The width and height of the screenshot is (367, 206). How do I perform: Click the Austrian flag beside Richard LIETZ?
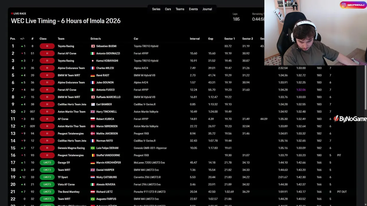click(x=93, y=192)
